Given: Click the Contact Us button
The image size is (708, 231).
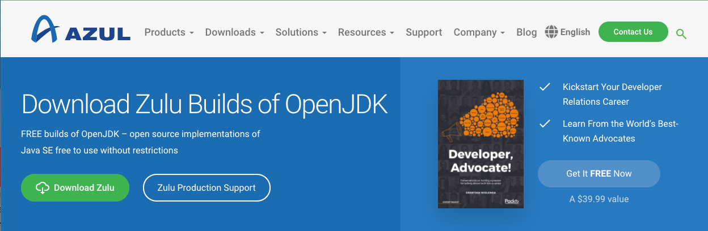Looking at the screenshot, I should tap(633, 32).
